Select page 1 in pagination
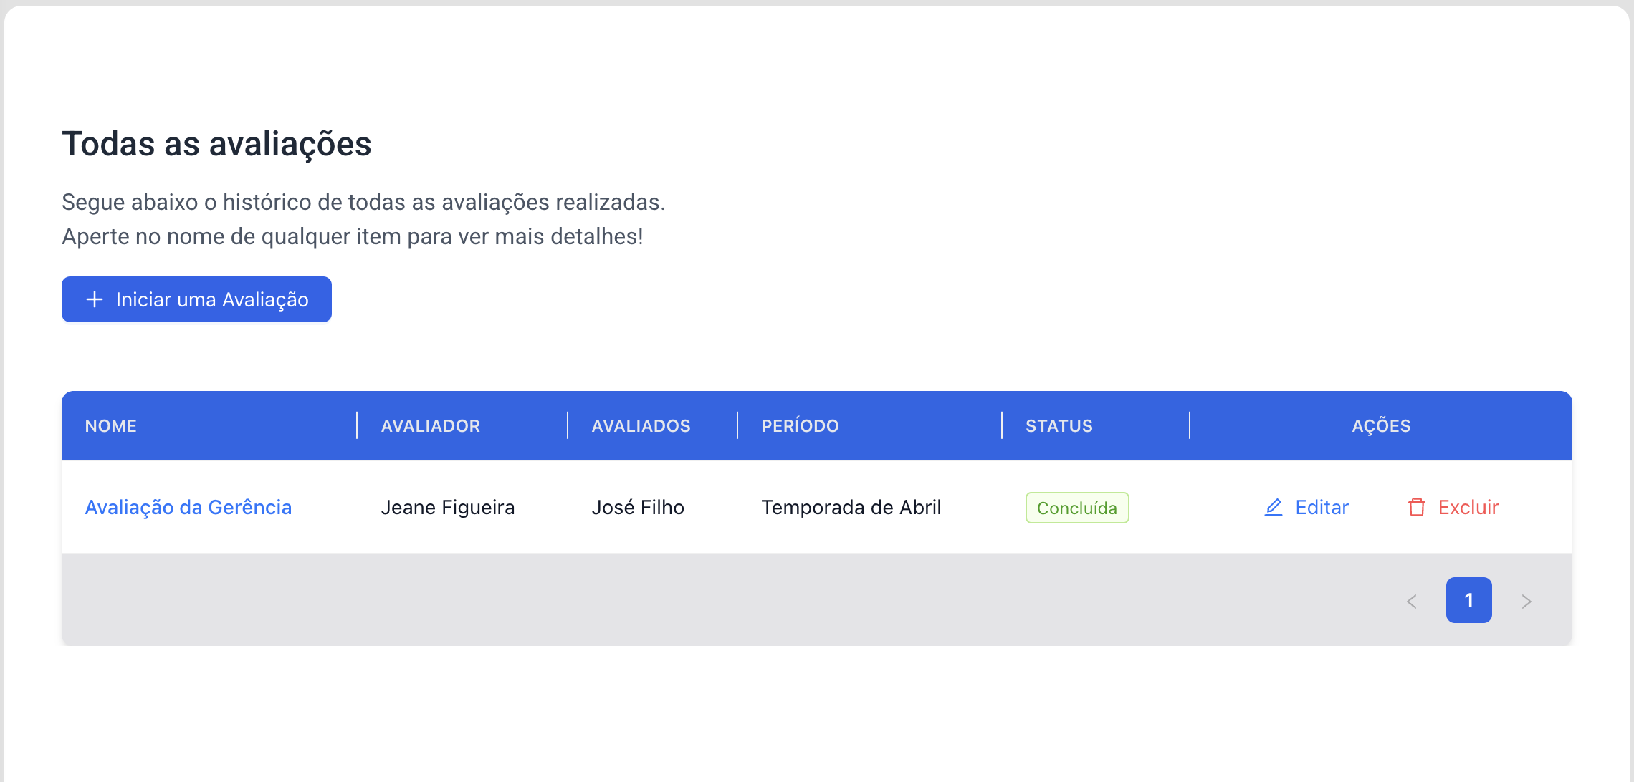The height and width of the screenshot is (782, 1634). tap(1469, 600)
